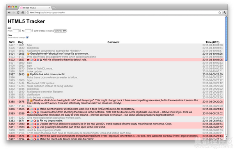The height and width of the screenshot is (149, 234).
Task: Click the checkmark icon before 'Update link to be more specific'
Action: [28, 74]
